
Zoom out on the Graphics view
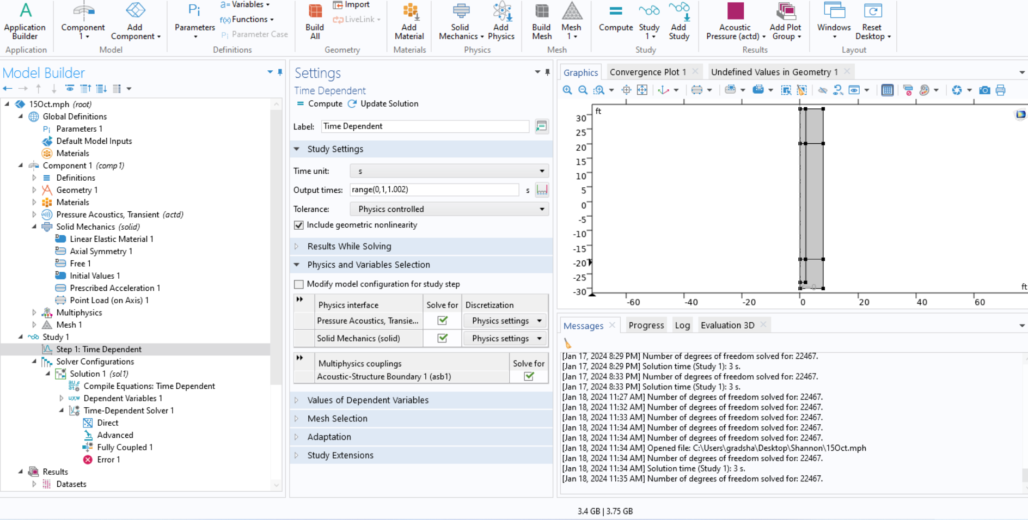(x=583, y=90)
